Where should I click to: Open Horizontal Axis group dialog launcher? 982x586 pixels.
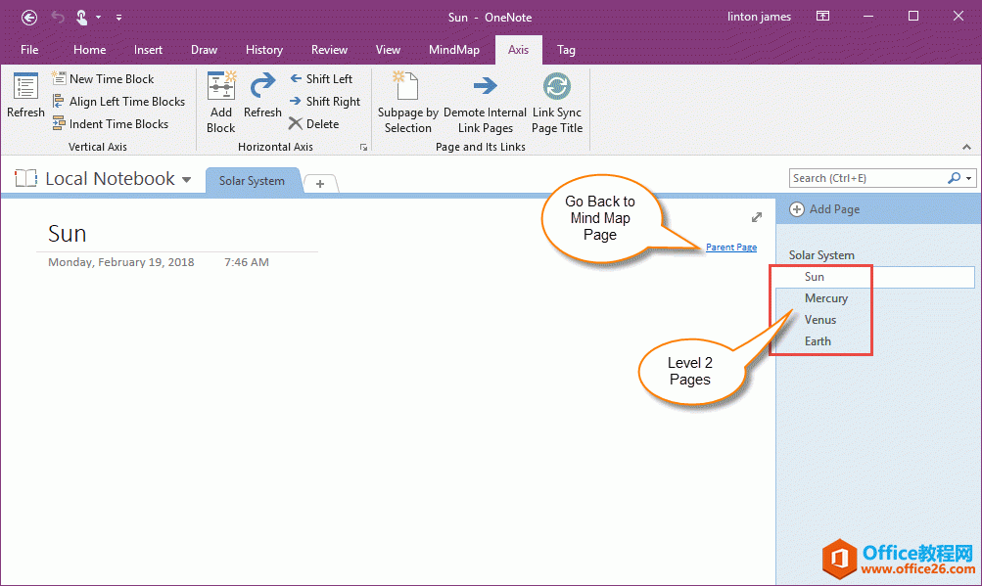(x=363, y=148)
